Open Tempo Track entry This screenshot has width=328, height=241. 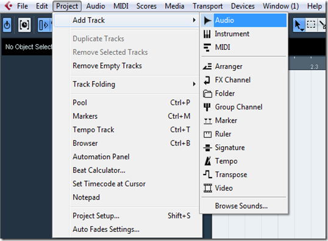(x=126, y=130)
